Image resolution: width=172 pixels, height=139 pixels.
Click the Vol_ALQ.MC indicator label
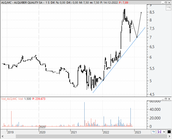pyautogui.click(x=9, y=99)
